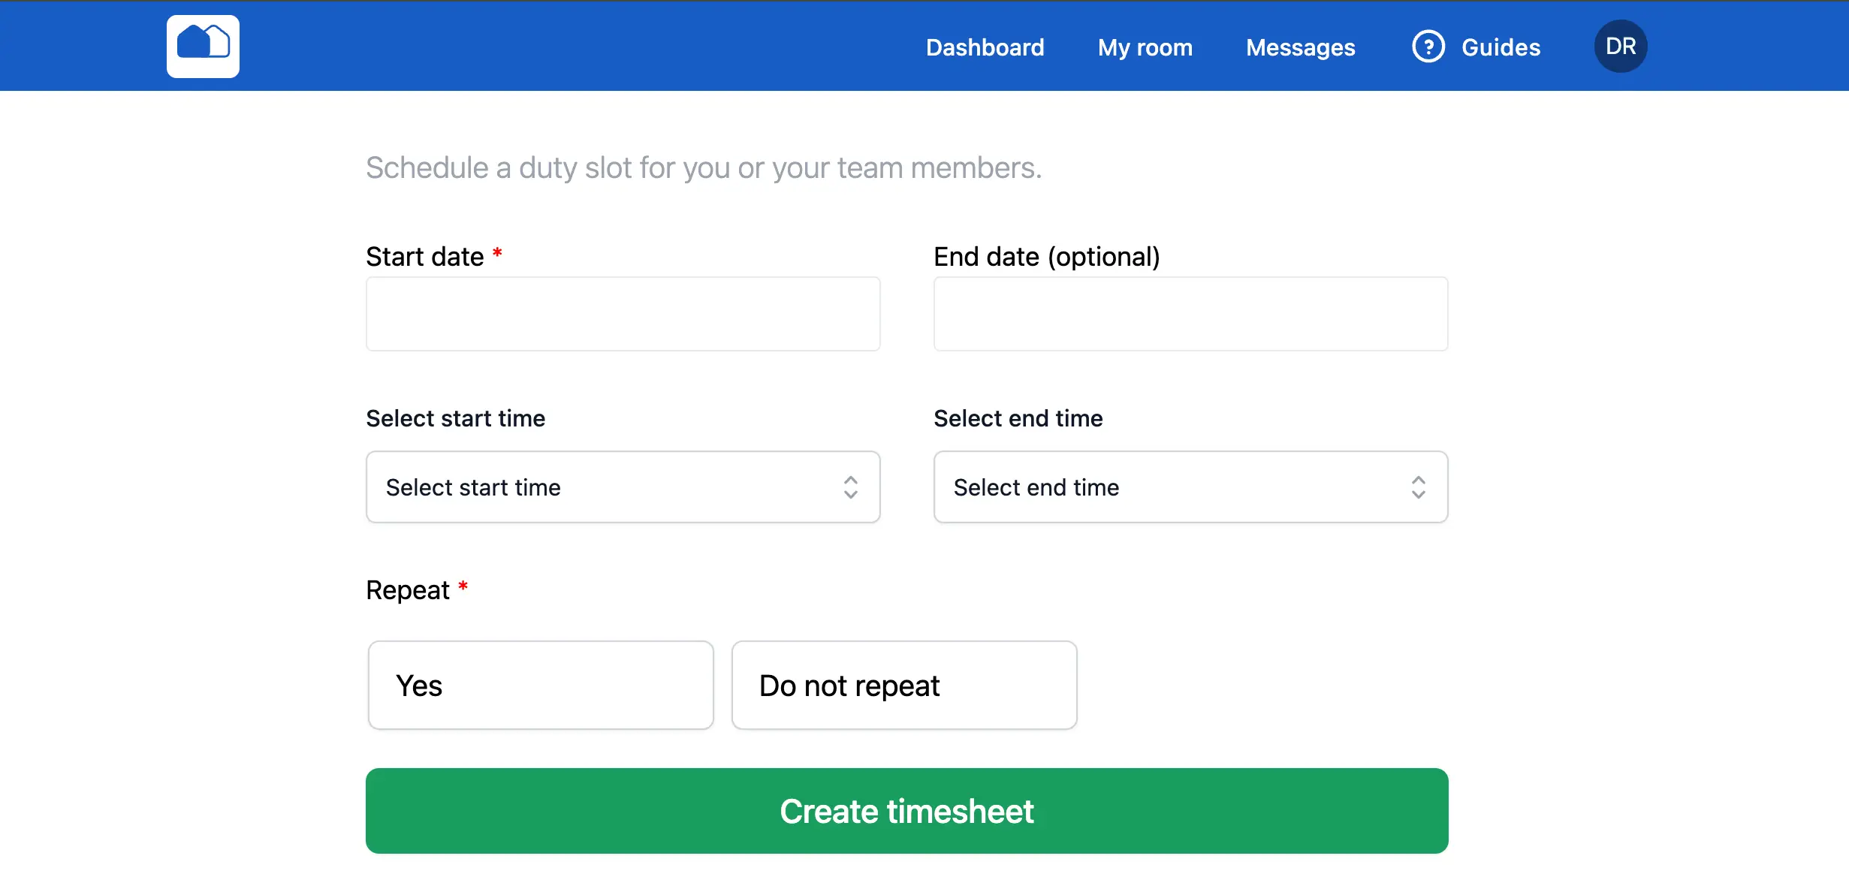Open the Select start time dropdown
Screen dimensions: 1849x889
[x=601, y=487]
